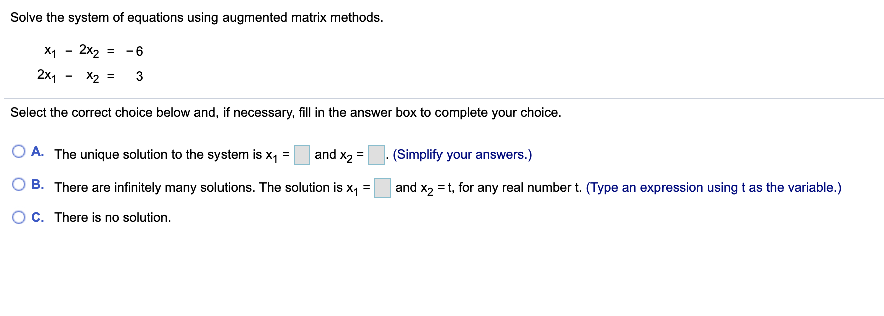Select radio button for choice C
884x316 pixels.
tap(20, 217)
